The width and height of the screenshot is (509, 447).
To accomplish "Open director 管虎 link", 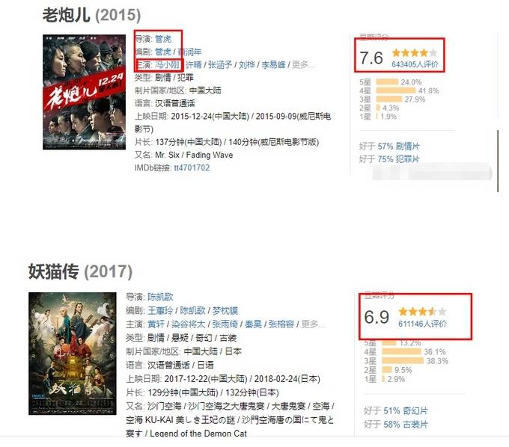I will [x=163, y=39].
